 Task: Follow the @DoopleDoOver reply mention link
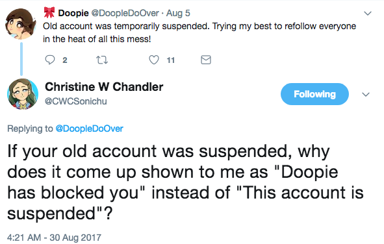90,128
